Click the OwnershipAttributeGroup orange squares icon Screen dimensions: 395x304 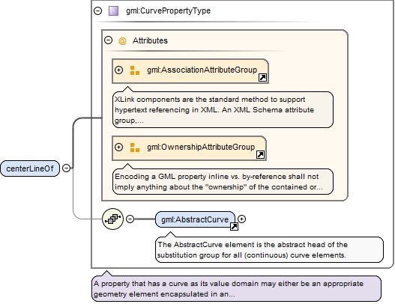pyautogui.click(x=135, y=148)
